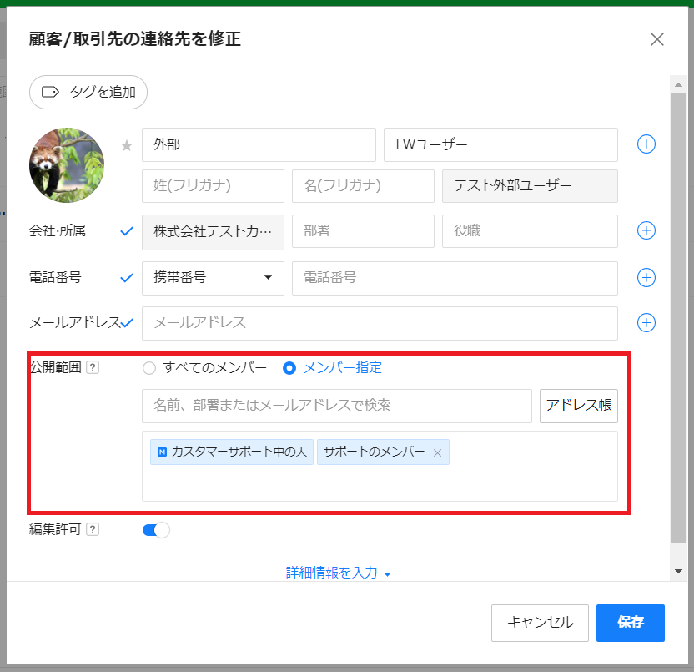
Task: Click the scrollbar down arrow
Action: 678,571
